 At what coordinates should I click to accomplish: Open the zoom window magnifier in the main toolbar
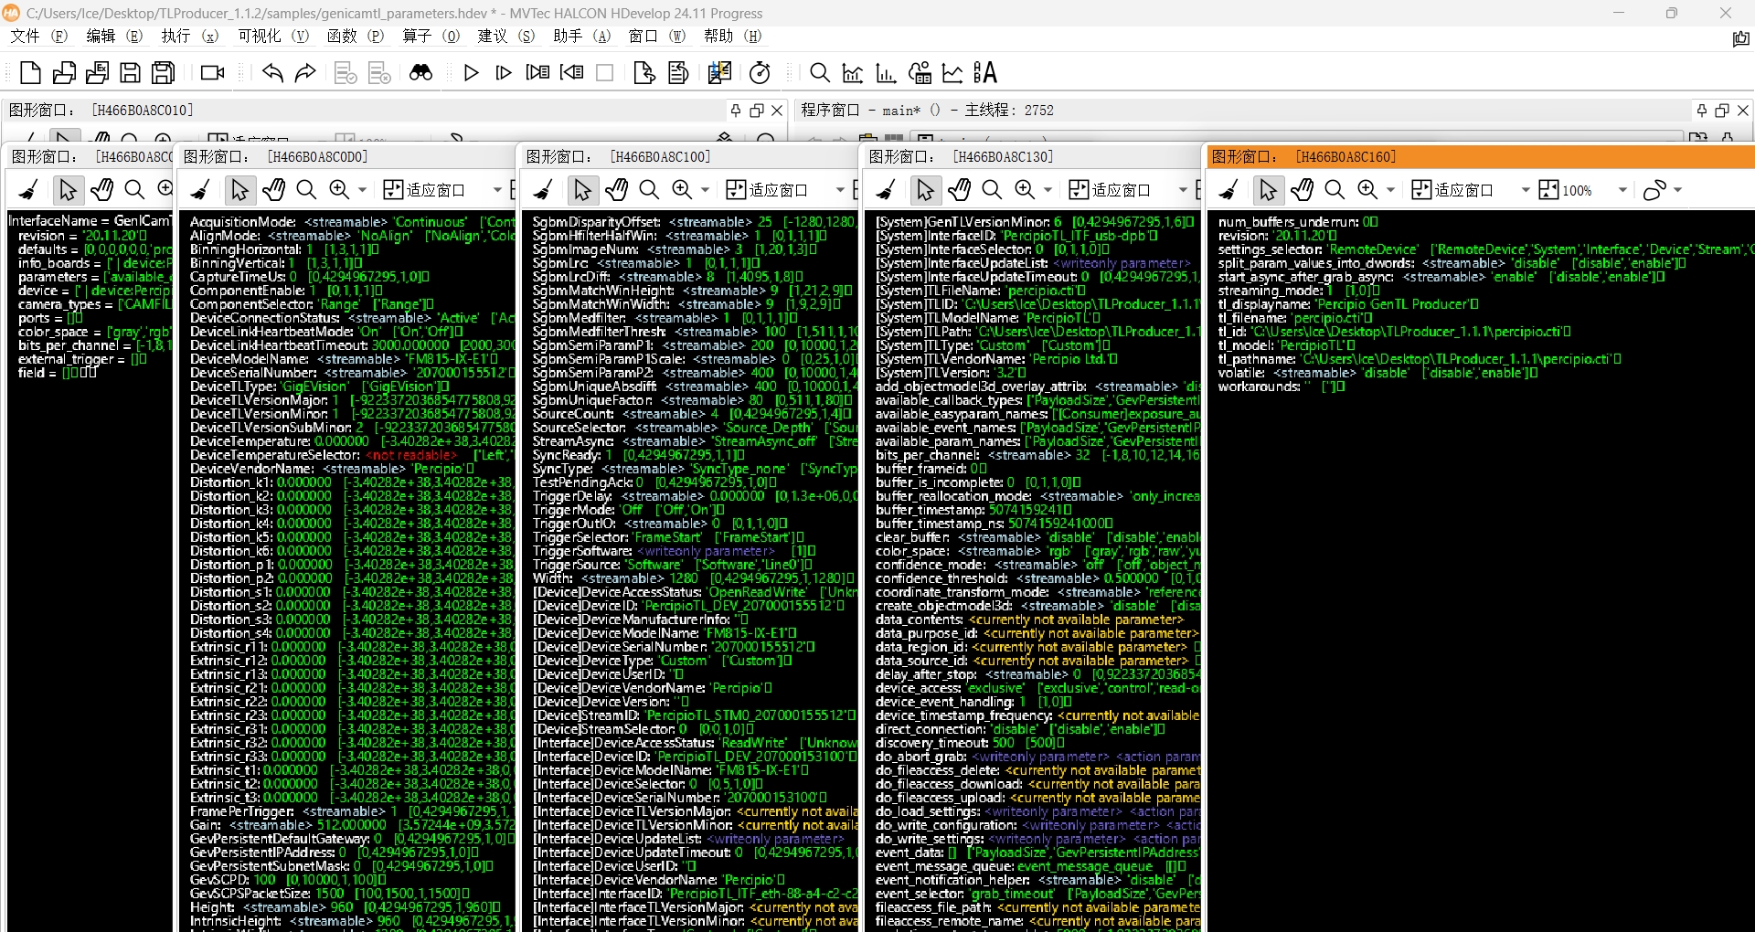point(820,73)
